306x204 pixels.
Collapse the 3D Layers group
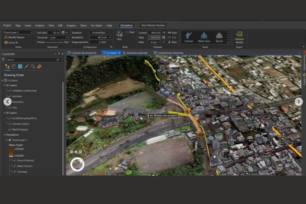point(4,86)
